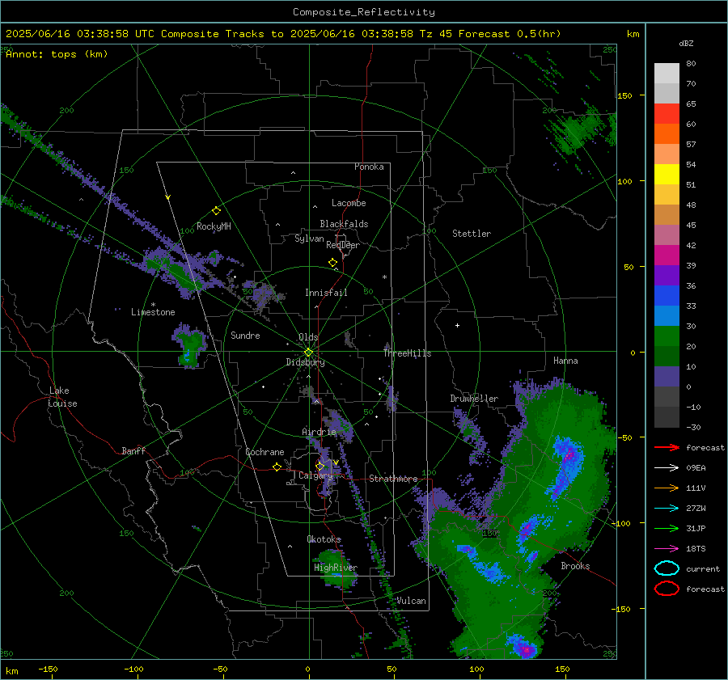The height and width of the screenshot is (680, 728).
Task: Select the white 09EA arrow legend icon
Action: [x=667, y=468]
